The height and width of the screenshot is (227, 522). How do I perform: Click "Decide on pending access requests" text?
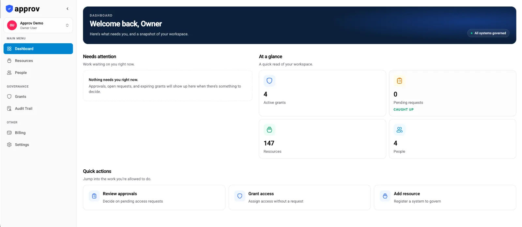[133, 201]
